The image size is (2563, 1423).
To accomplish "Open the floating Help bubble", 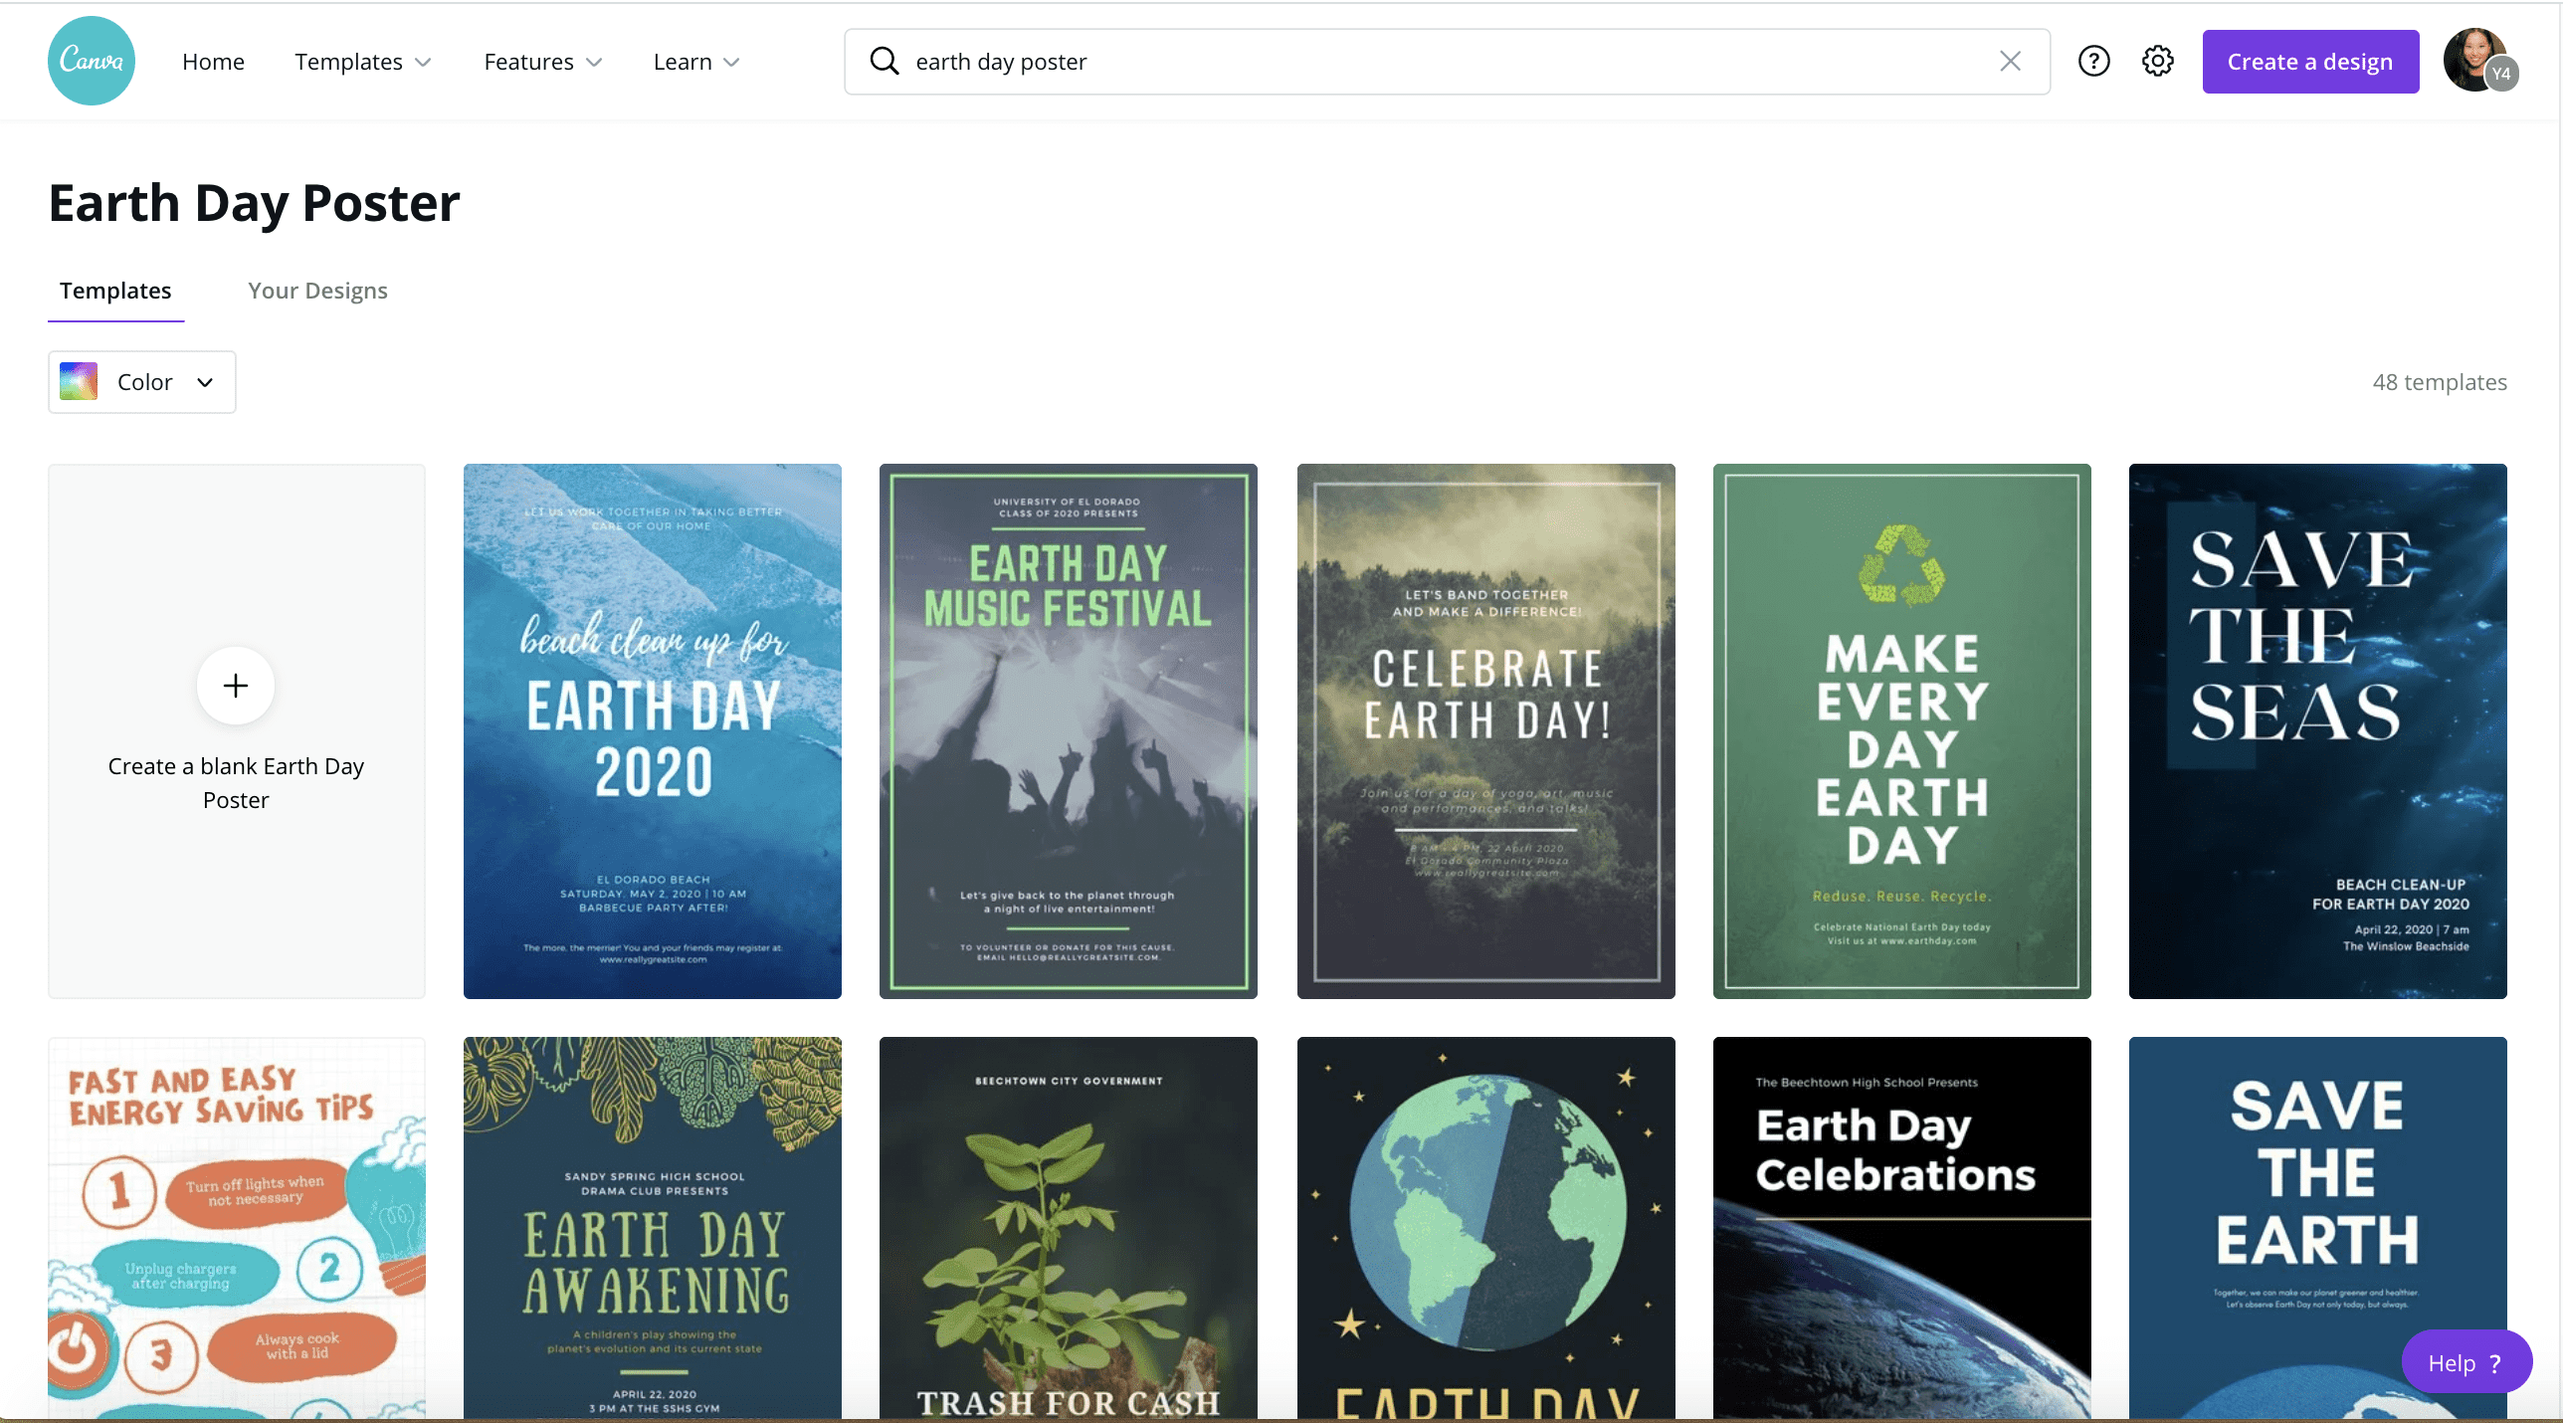I will pyautogui.click(x=2465, y=1362).
